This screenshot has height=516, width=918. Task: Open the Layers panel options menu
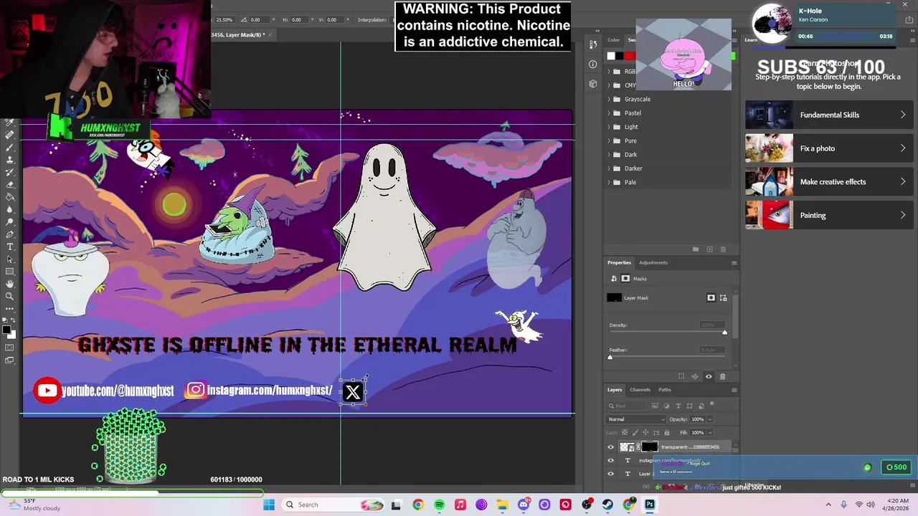pos(734,390)
